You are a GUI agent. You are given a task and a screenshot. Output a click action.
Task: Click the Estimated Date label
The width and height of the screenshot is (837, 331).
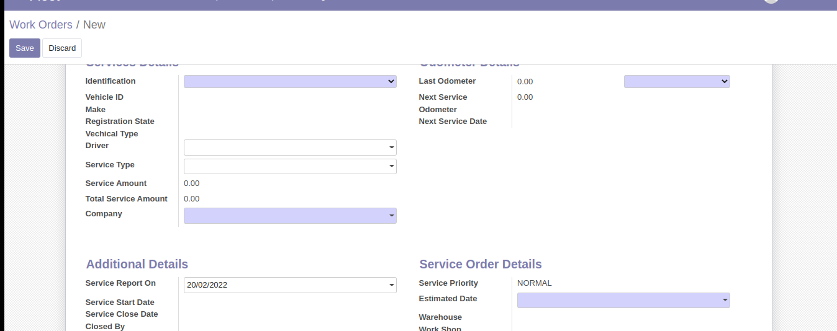[448, 299]
